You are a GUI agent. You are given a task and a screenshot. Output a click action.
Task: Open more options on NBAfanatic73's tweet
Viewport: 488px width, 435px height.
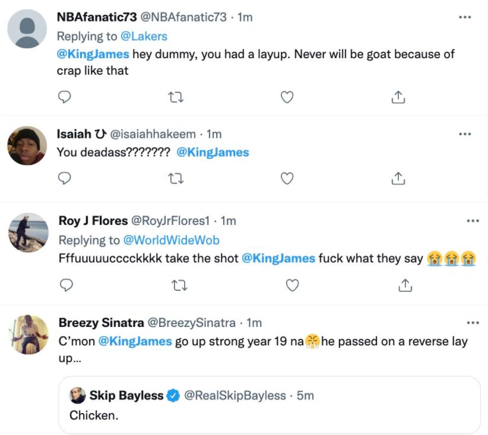click(465, 17)
